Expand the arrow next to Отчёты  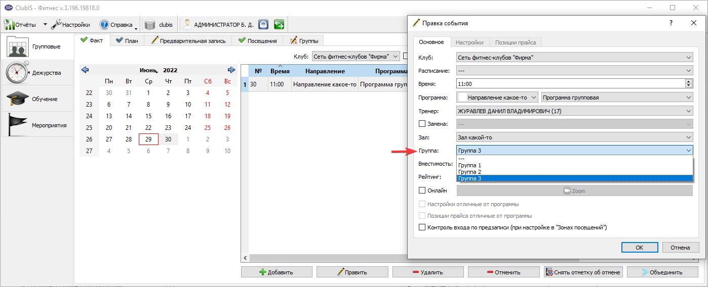45,24
